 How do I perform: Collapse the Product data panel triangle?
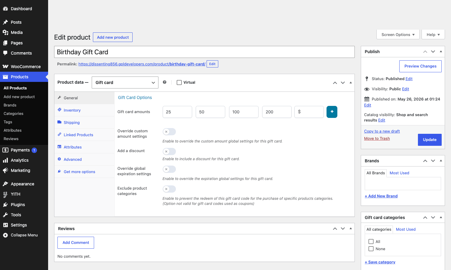[x=351, y=82]
